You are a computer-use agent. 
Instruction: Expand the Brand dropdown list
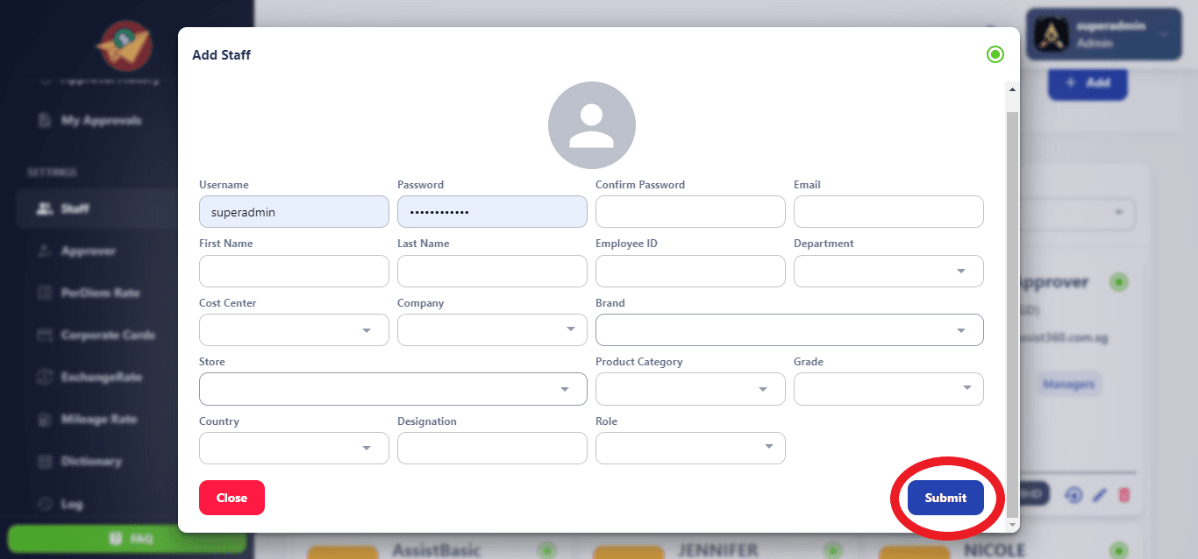point(788,330)
